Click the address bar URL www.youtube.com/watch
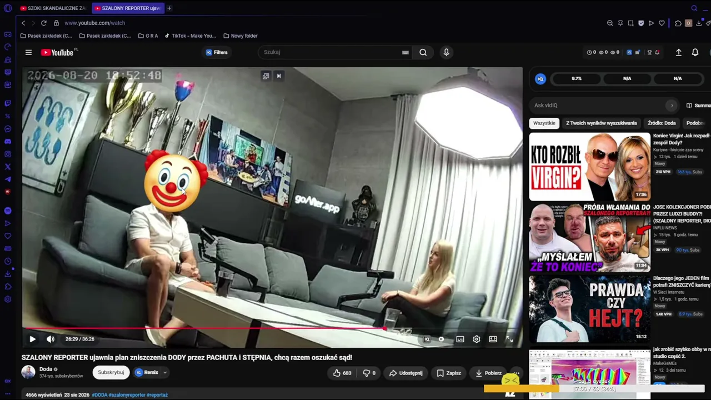Image resolution: width=711 pixels, height=400 pixels. click(94, 23)
